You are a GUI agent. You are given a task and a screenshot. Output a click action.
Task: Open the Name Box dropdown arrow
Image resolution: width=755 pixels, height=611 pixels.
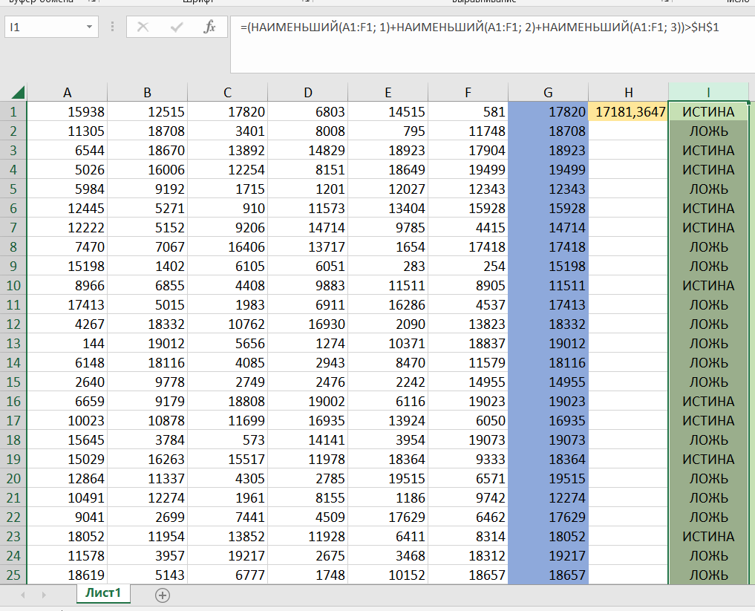[x=90, y=27]
